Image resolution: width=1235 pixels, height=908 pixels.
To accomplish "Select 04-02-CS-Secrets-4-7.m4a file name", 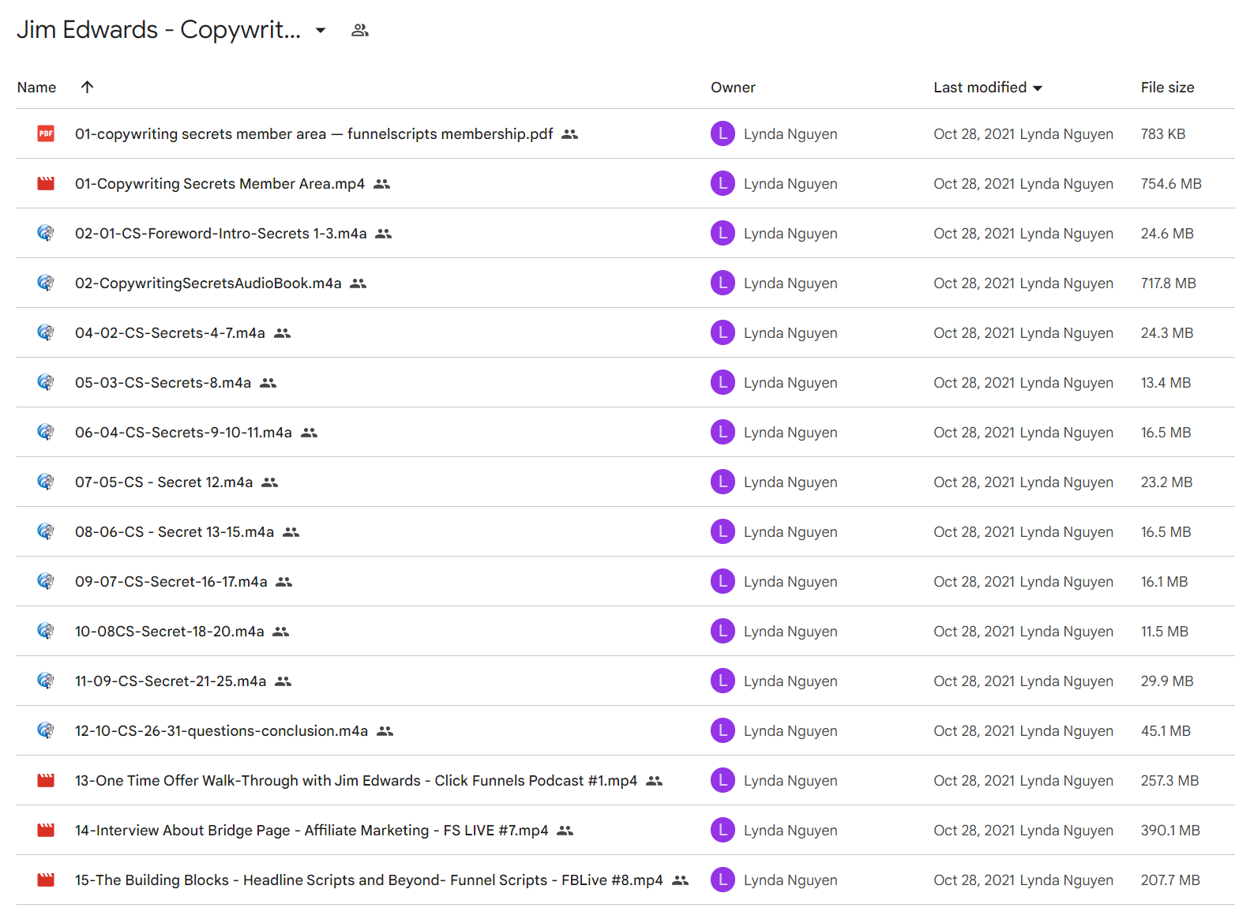I will (x=170, y=333).
